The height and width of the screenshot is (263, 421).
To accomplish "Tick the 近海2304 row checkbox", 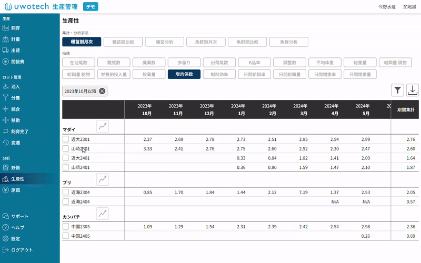I will pyautogui.click(x=66, y=193).
